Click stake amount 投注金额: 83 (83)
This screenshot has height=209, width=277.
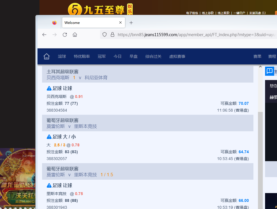(62, 152)
